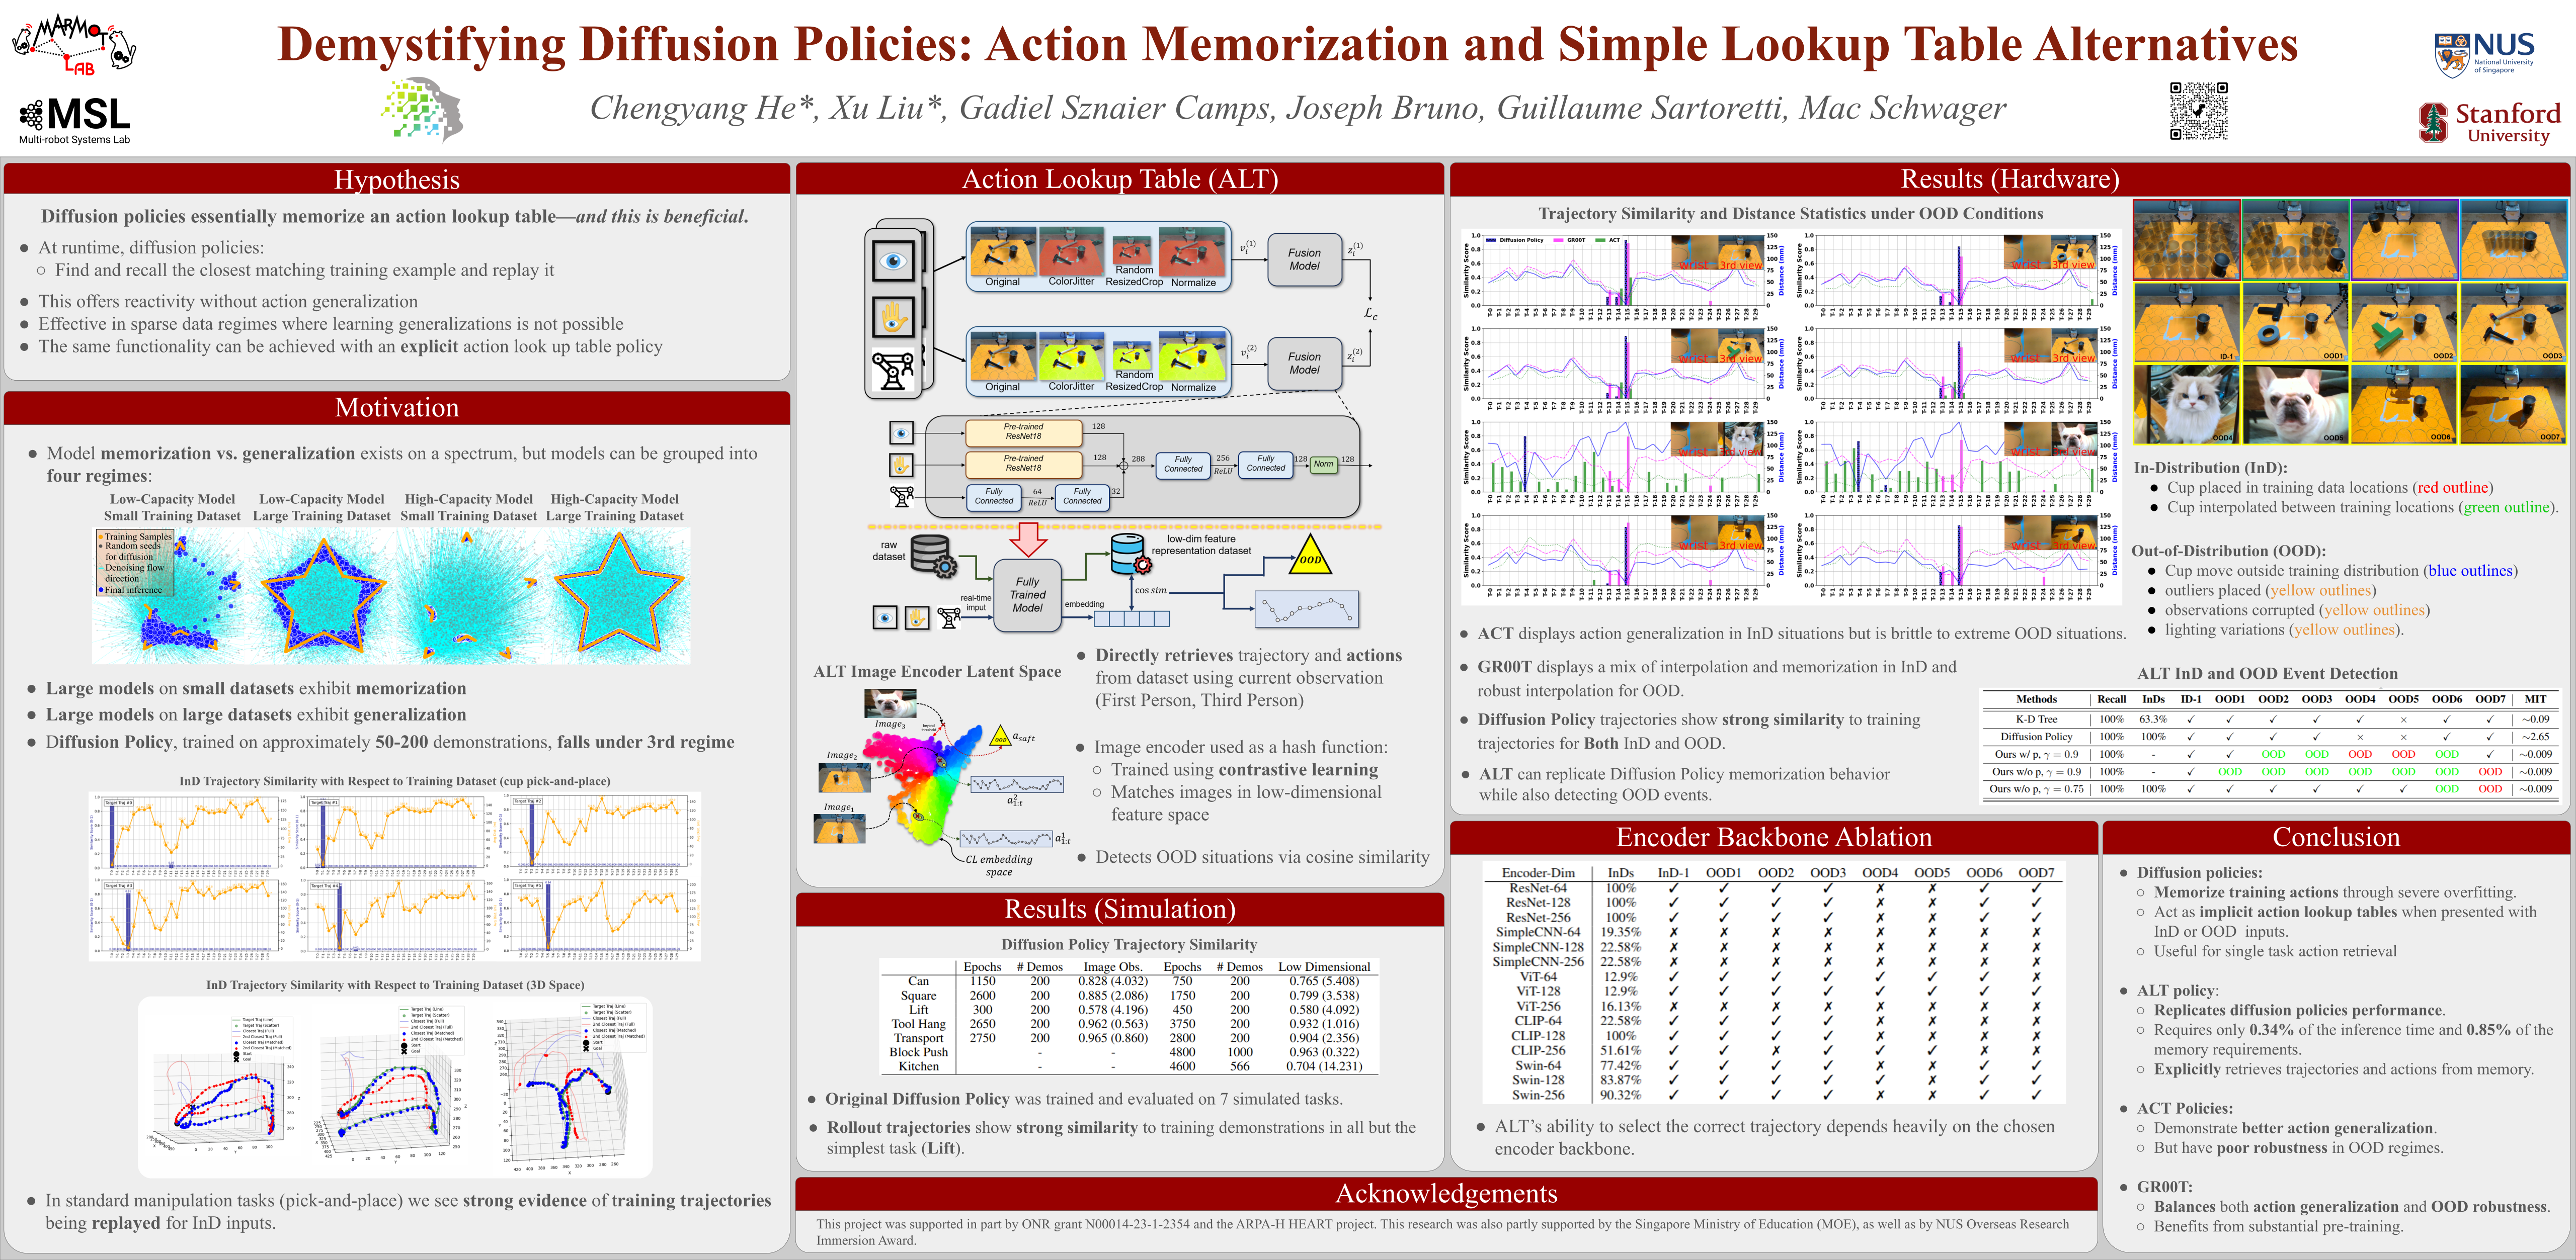Screen dimensions: 2576x1260
Task: Click the raw dataset database icon
Action: pyautogui.click(x=932, y=555)
